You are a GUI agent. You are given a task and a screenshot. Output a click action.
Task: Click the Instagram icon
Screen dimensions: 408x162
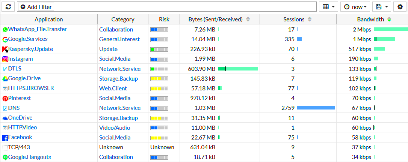point(5,59)
